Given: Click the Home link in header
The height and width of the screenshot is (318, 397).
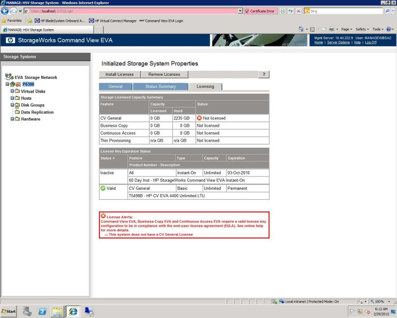Looking at the screenshot, I should pyautogui.click(x=319, y=42).
